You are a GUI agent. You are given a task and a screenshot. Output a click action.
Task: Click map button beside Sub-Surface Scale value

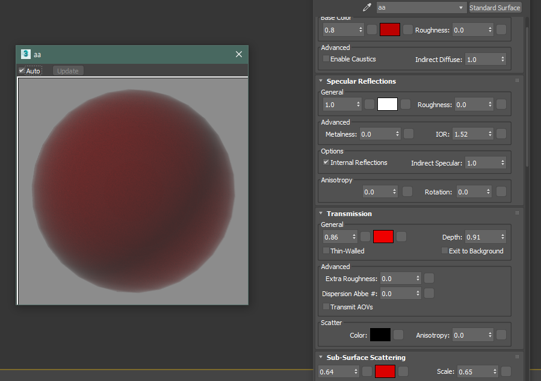click(x=506, y=371)
